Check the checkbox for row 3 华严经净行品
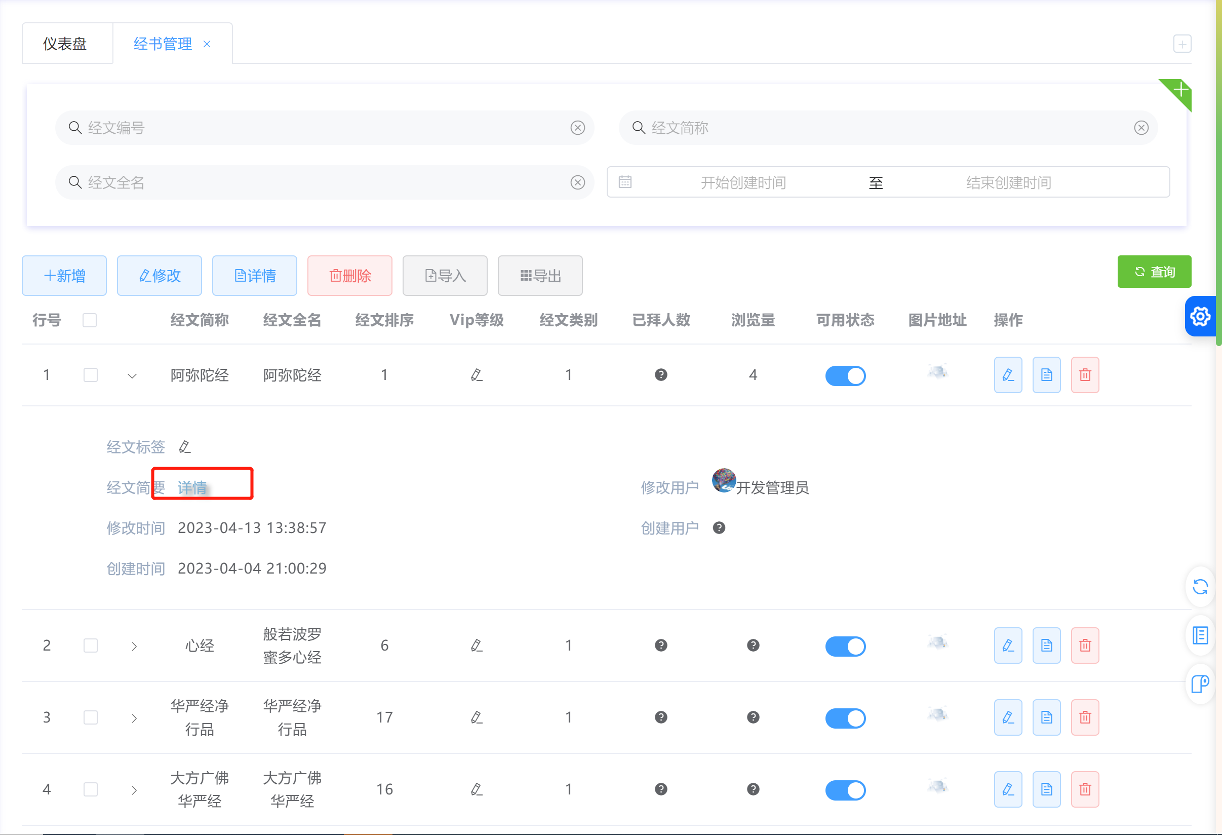Viewport: 1222px width, 835px height. click(91, 717)
